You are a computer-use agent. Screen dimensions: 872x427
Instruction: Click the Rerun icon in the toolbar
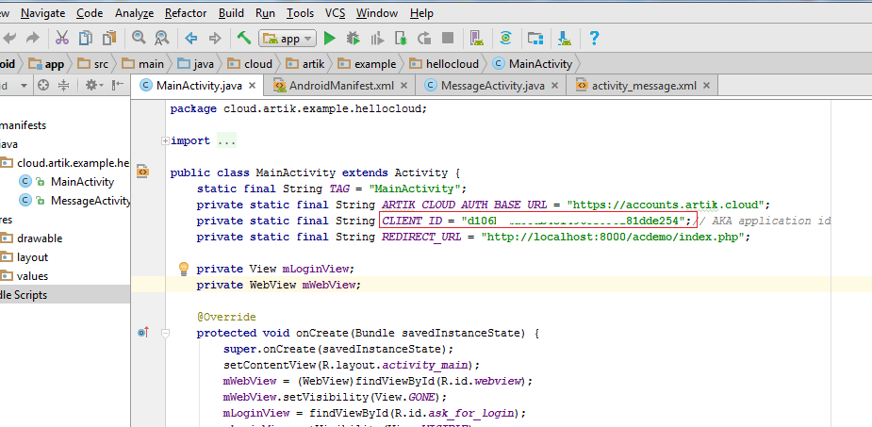pyautogui.click(x=424, y=38)
